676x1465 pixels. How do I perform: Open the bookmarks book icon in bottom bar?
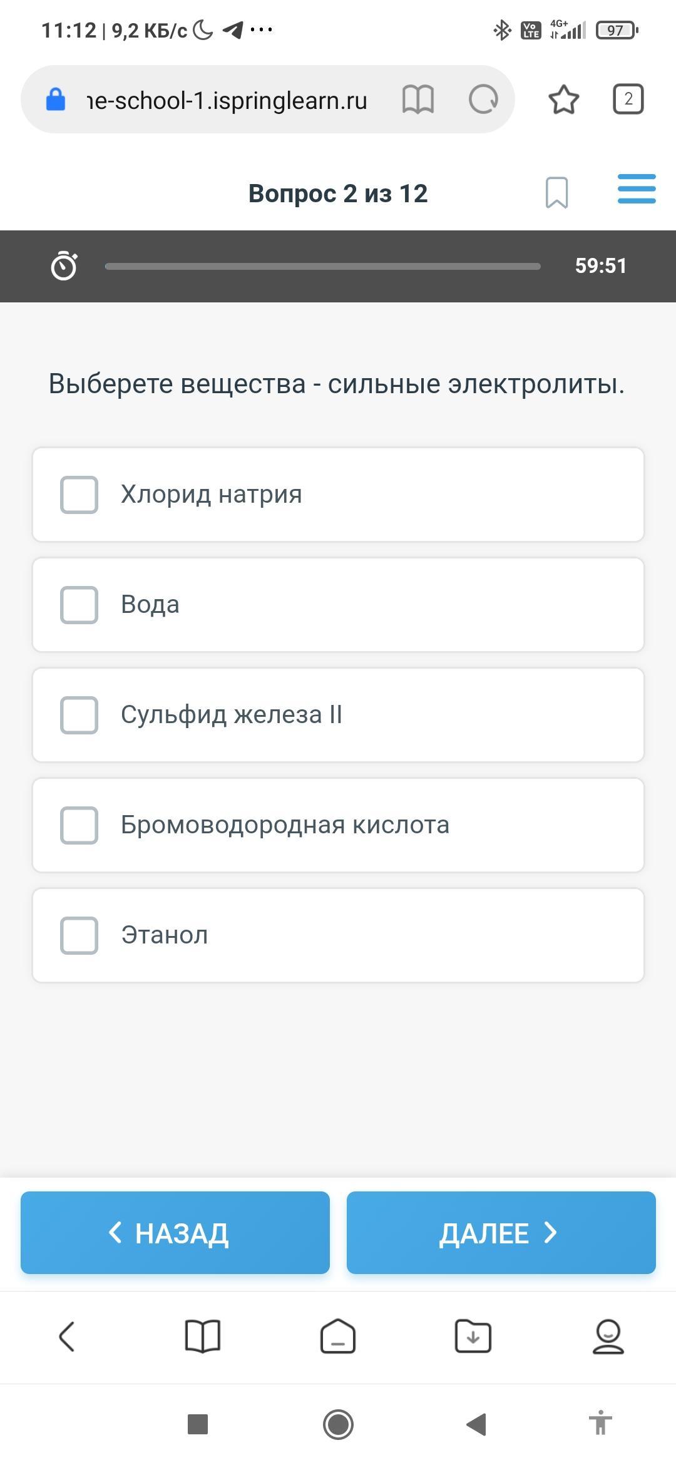[203, 1337]
